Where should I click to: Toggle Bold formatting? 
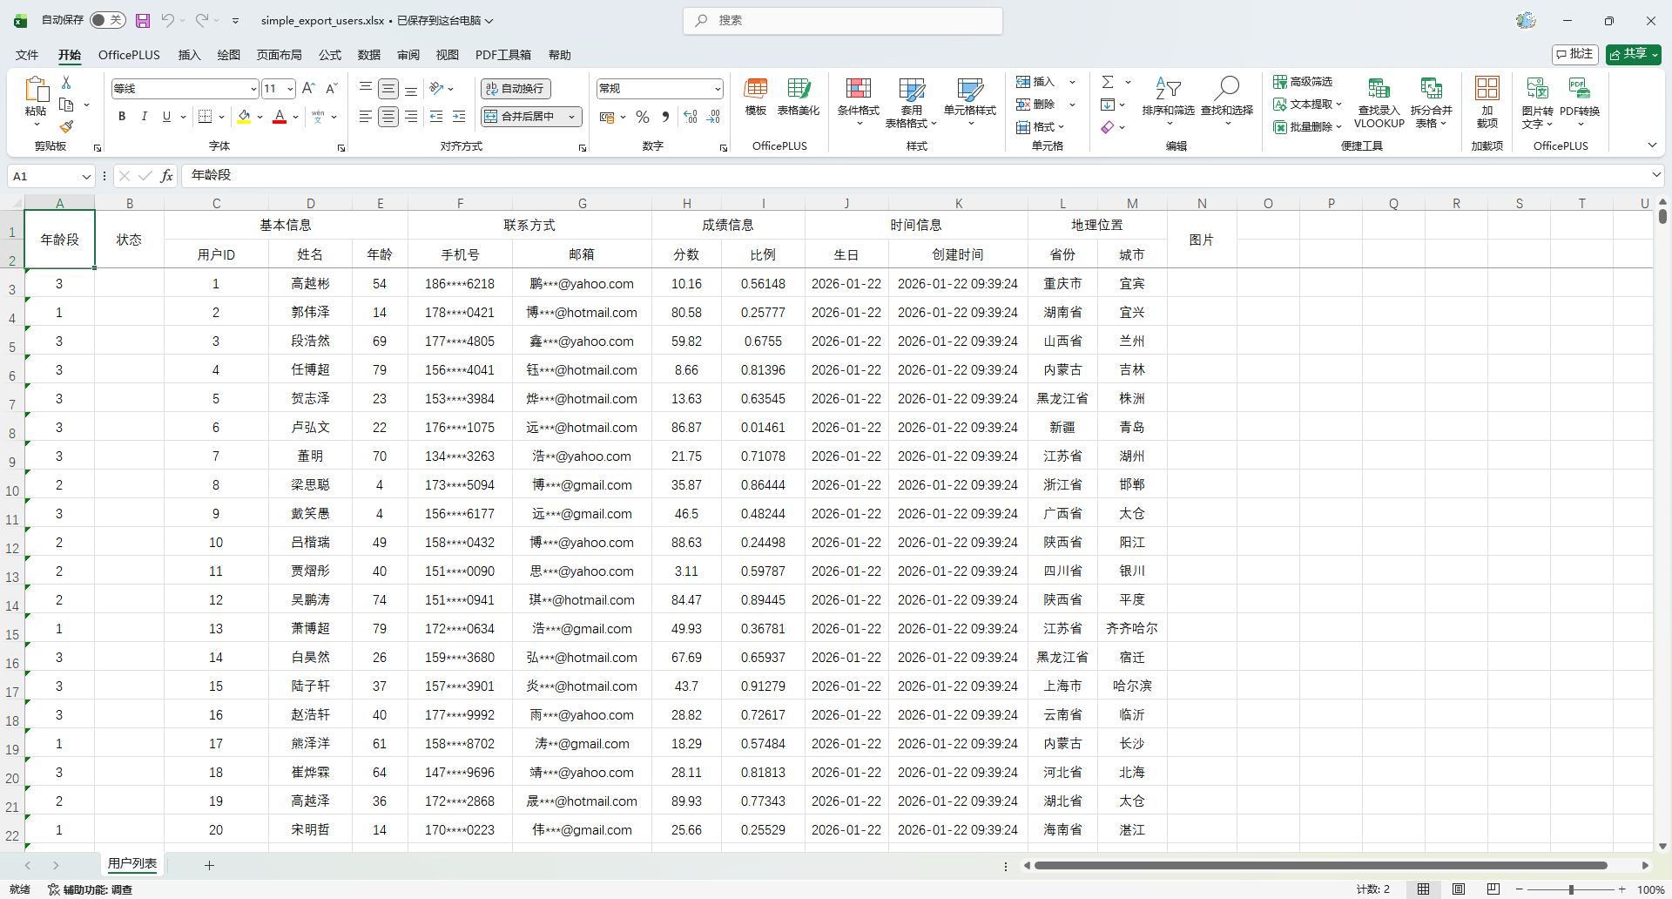click(122, 117)
